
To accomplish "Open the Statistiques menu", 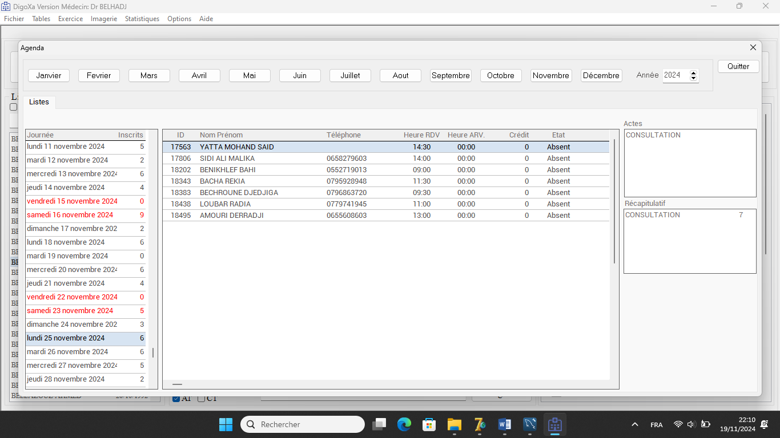I will click(x=142, y=19).
